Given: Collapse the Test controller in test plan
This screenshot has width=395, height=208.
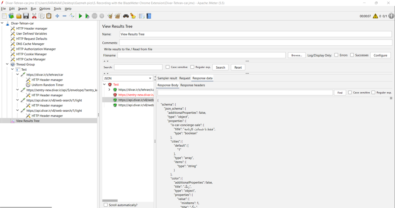Looking at the screenshot, I should click(x=13, y=70).
